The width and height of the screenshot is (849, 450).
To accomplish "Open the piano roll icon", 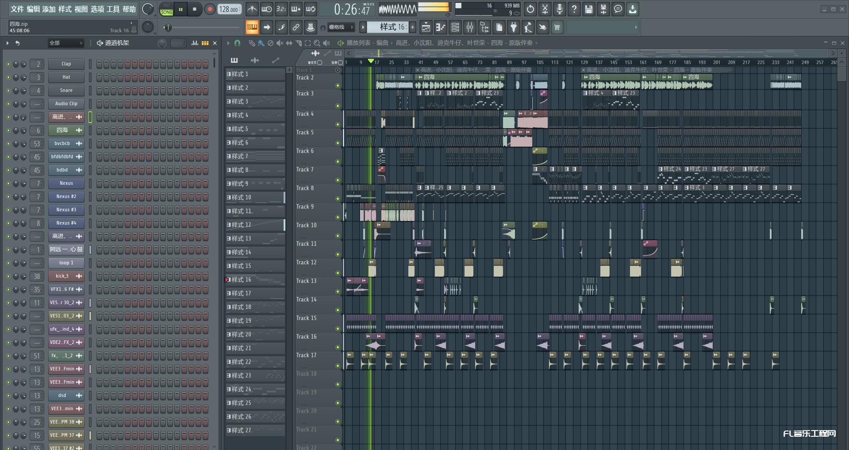I will point(440,27).
